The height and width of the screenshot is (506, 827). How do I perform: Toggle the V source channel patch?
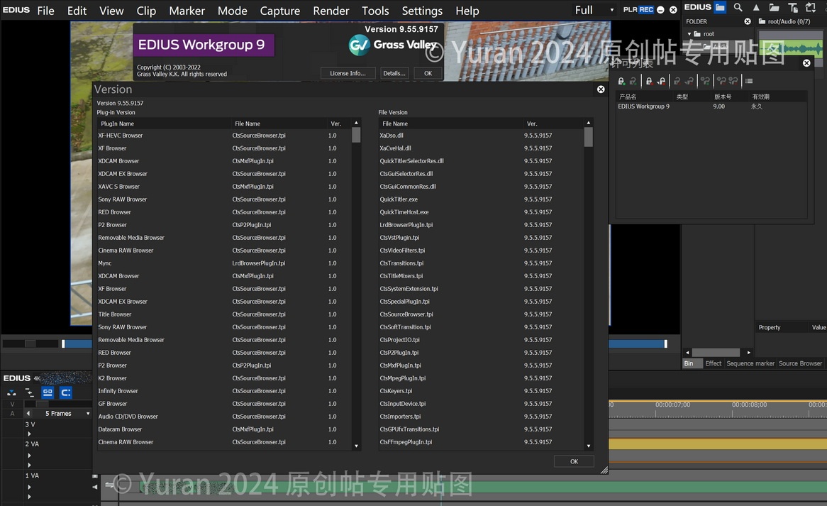(x=12, y=405)
